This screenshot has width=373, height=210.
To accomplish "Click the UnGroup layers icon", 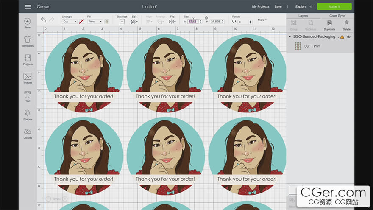I will [310, 23].
